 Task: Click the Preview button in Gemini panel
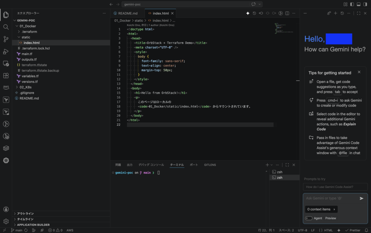click(330, 218)
